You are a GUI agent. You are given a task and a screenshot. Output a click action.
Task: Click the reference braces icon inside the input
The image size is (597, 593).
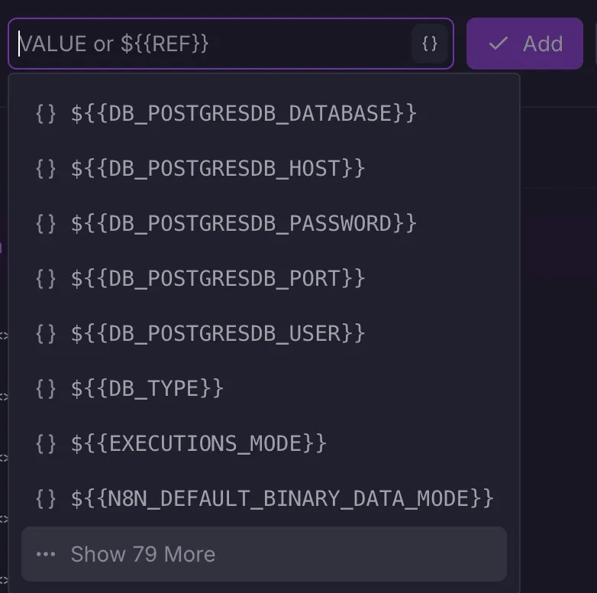430,44
